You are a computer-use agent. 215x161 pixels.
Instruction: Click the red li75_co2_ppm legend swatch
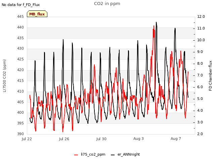(x=76, y=155)
